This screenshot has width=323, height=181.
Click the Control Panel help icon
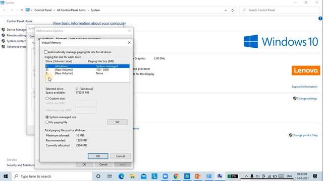[x=320, y=19]
